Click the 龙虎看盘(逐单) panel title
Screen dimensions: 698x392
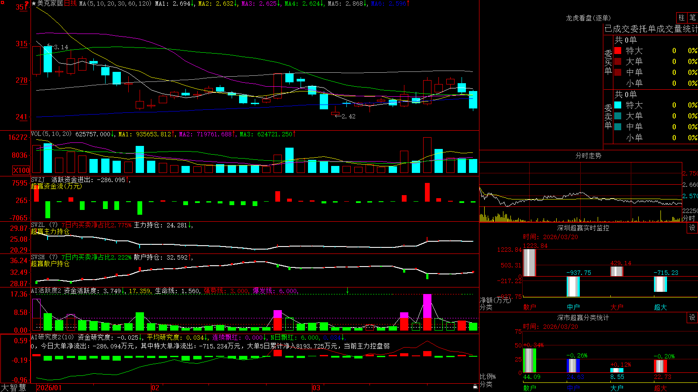tap(588, 18)
